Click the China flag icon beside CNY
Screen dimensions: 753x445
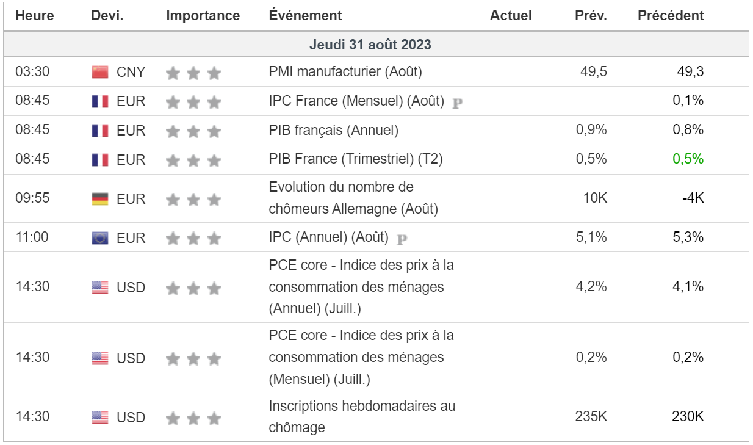click(x=100, y=72)
